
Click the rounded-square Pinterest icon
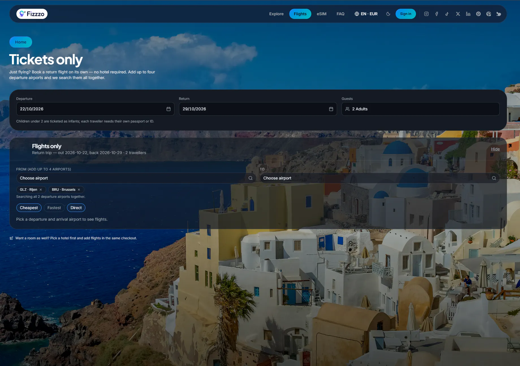click(x=489, y=14)
